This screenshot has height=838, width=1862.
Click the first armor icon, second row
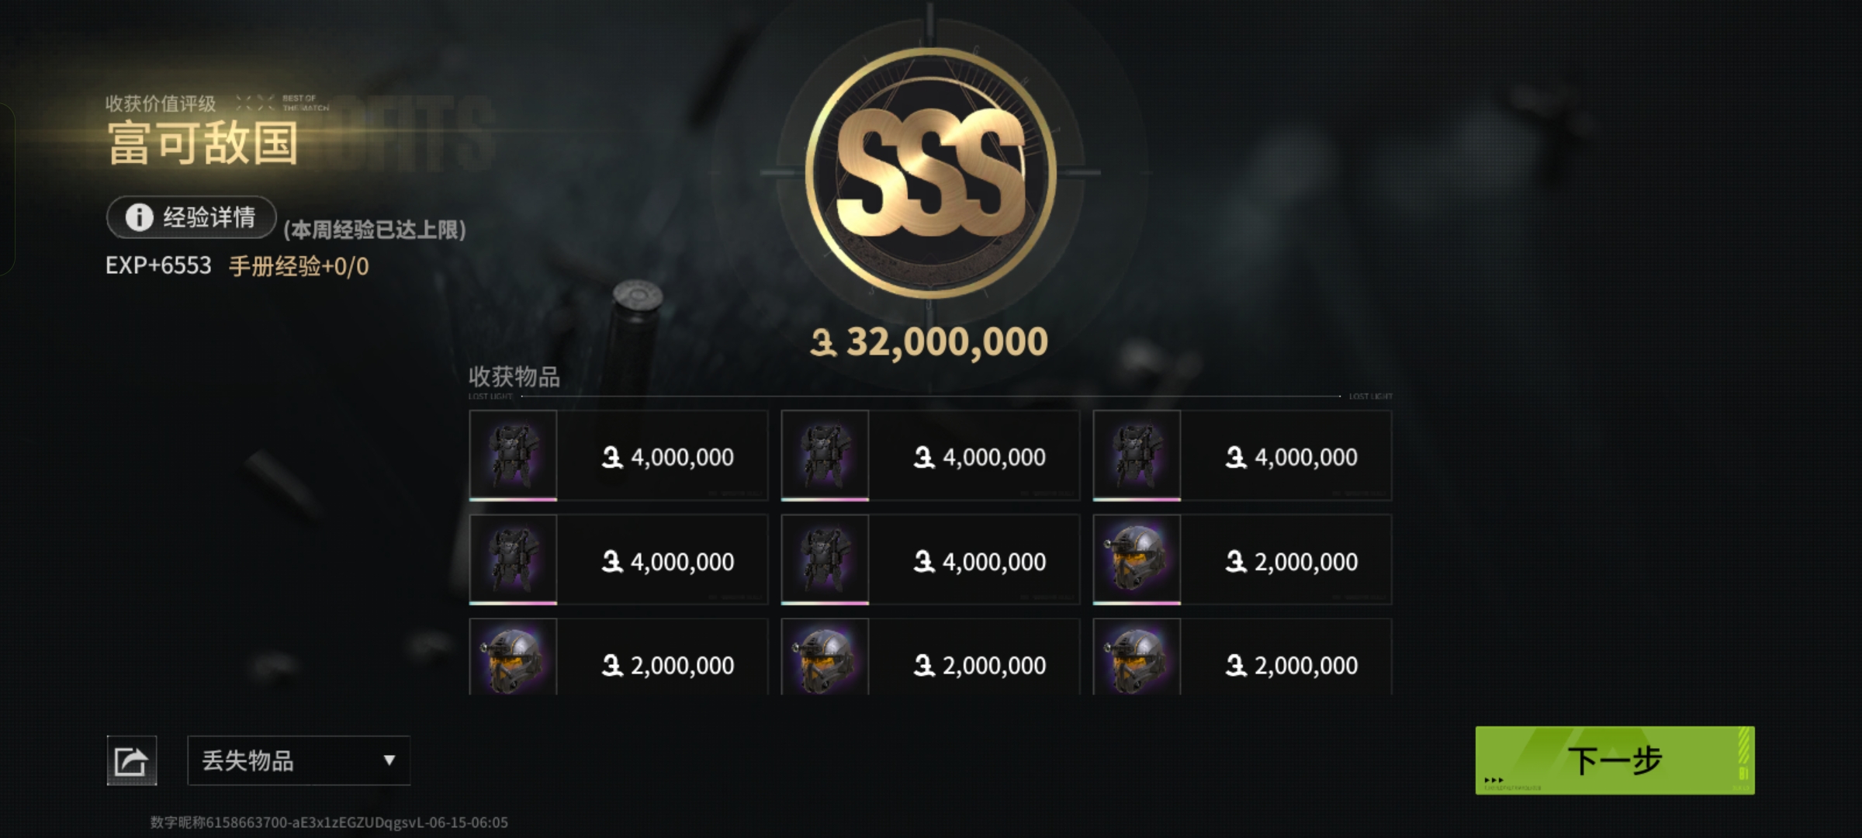513,559
